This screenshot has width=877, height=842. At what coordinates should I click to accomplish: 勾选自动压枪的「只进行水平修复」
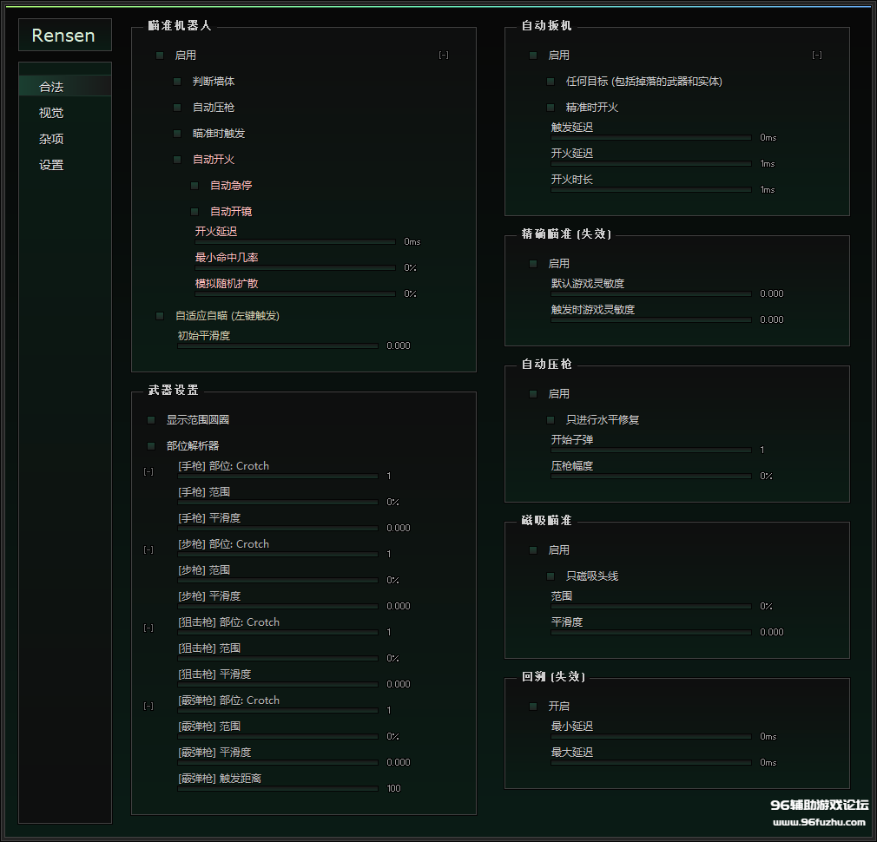coord(550,419)
